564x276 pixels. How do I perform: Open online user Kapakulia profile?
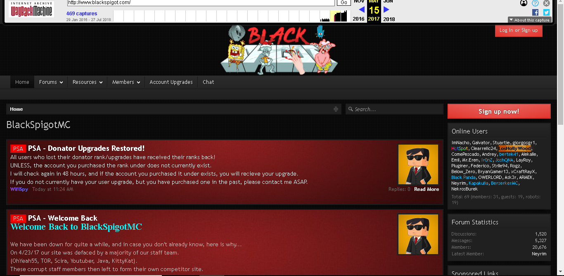pos(479,183)
